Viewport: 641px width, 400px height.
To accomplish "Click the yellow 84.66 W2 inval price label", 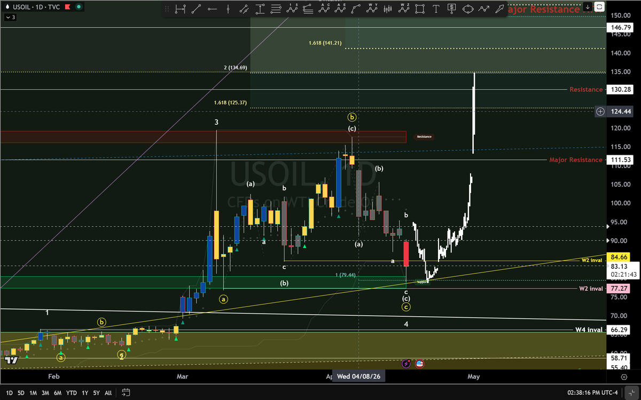I will (x=620, y=258).
